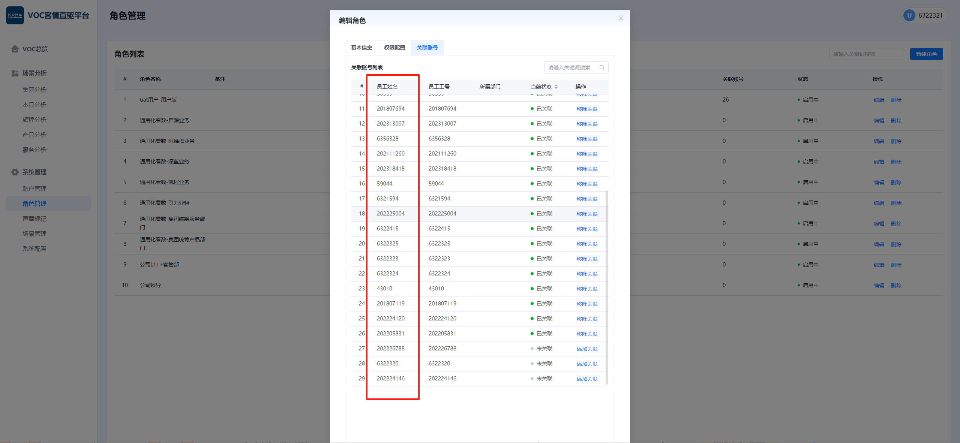Open 账户管理 in sidebar
The width and height of the screenshot is (960, 443).
point(34,189)
